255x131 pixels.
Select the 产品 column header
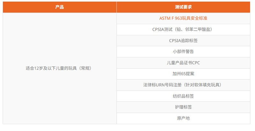click(60, 7)
